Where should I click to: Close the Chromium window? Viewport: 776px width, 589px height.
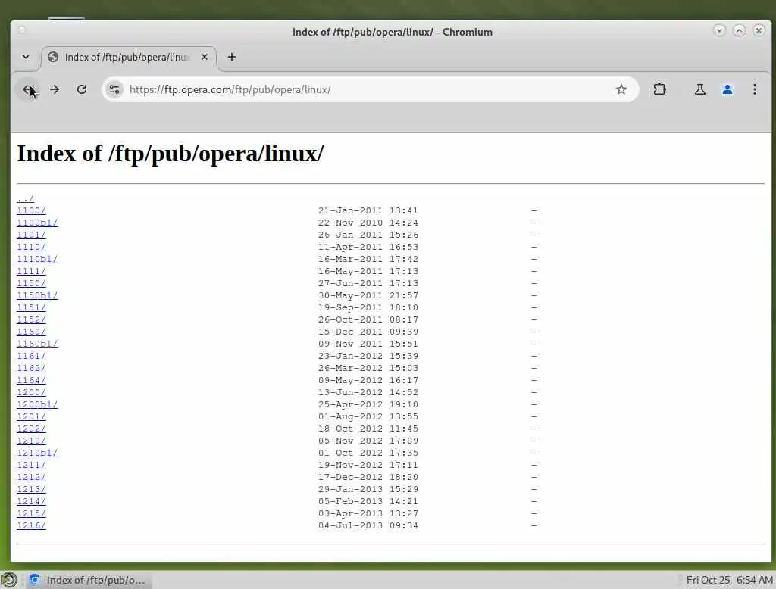(759, 31)
